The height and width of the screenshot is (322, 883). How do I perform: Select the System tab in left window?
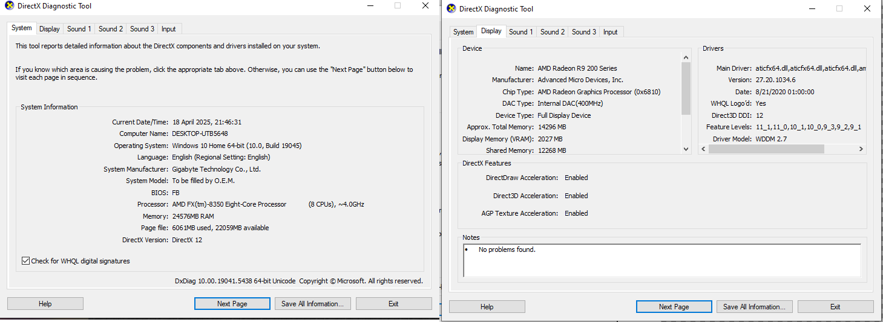22,28
